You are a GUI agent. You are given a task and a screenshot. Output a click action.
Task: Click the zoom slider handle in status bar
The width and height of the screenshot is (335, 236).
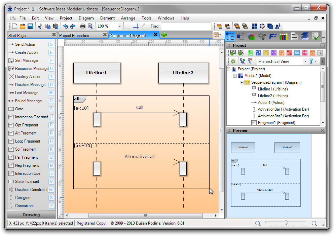pyautogui.click(x=286, y=223)
